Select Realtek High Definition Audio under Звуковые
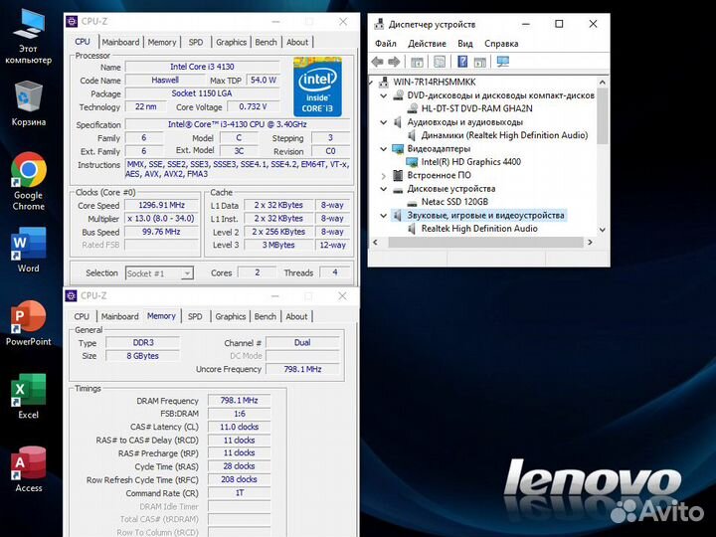The width and height of the screenshot is (716, 537). click(479, 229)
